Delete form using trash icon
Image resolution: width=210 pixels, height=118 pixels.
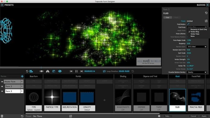pos(2,116)
